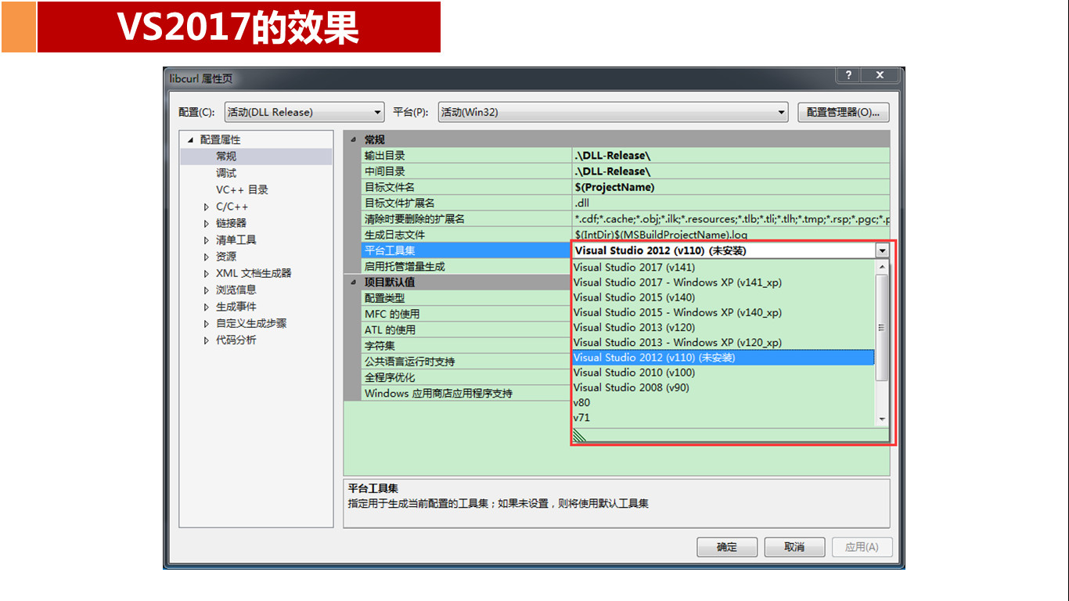Collapse the 常规 section header in property grid

point(352,139)
